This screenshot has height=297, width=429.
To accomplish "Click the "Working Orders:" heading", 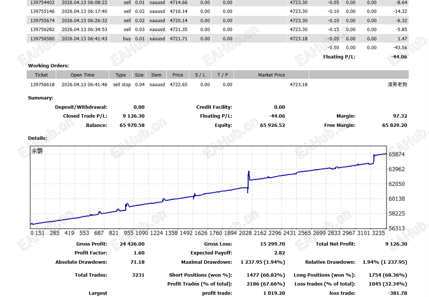I will click(48, 66).
